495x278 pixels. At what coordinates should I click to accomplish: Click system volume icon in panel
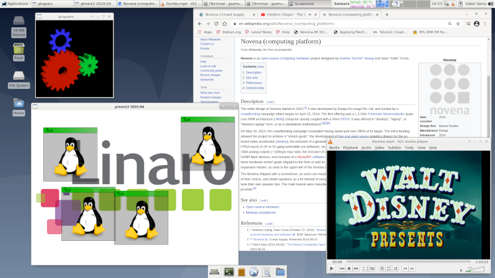[x=491, y=4]
